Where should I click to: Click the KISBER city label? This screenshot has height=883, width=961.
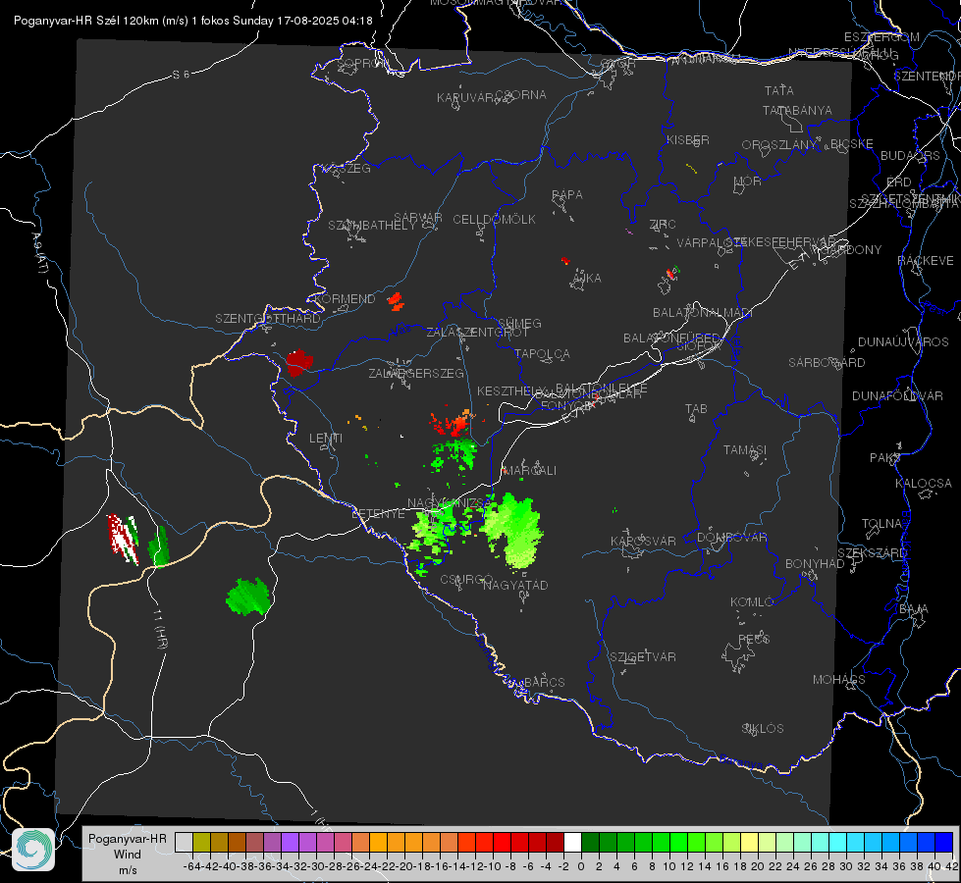click(688, 139)
